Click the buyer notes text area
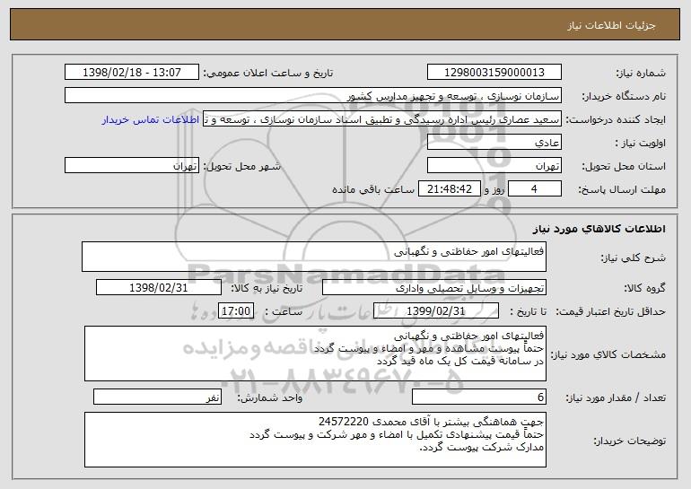691x489 pixels. [x=315, y=440]
